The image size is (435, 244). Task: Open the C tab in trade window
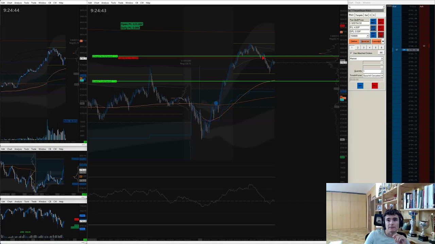click(x=370, y=15)
